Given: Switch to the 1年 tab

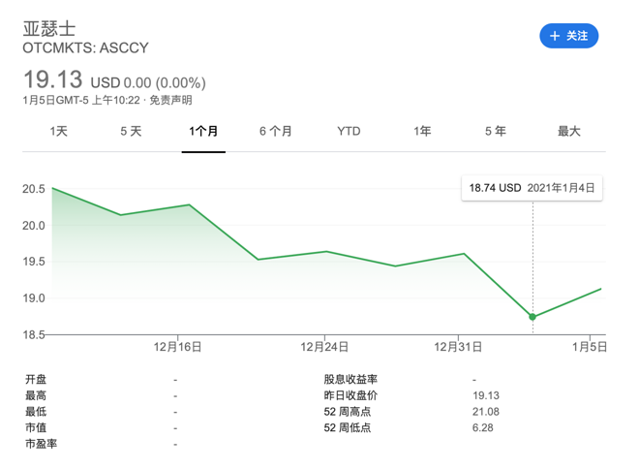Looking at the screenshot, I should [x=422, y=131].
